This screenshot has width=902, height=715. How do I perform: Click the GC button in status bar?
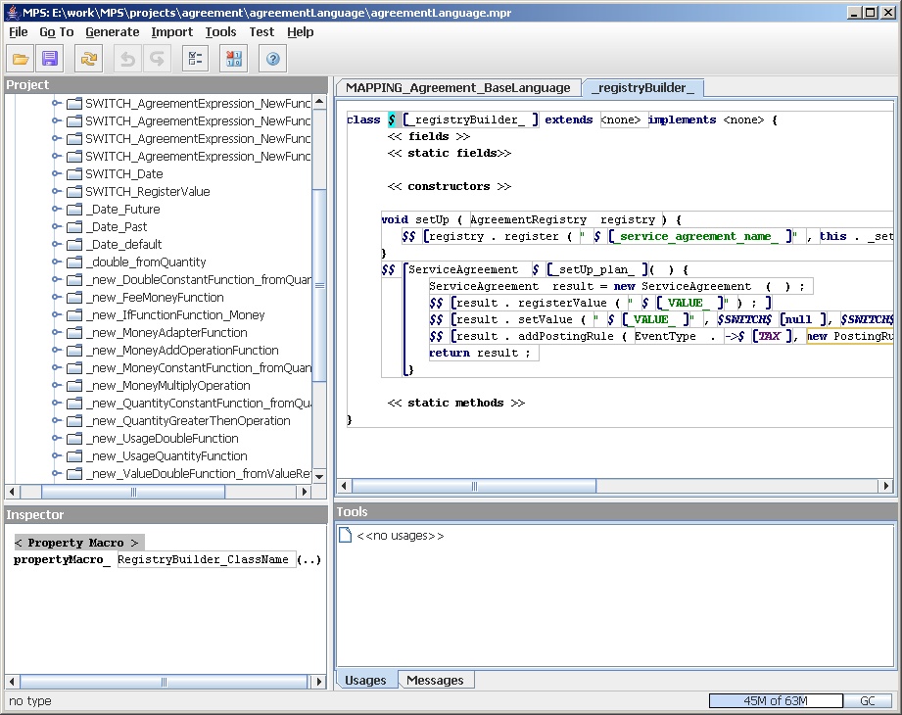pyautogui.click(x=868, y=700)
